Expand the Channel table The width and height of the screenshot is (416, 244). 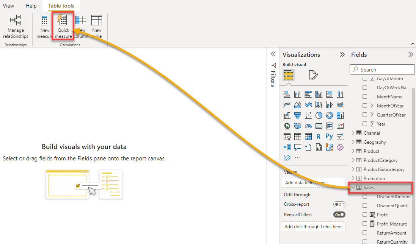tap(353, 133)
